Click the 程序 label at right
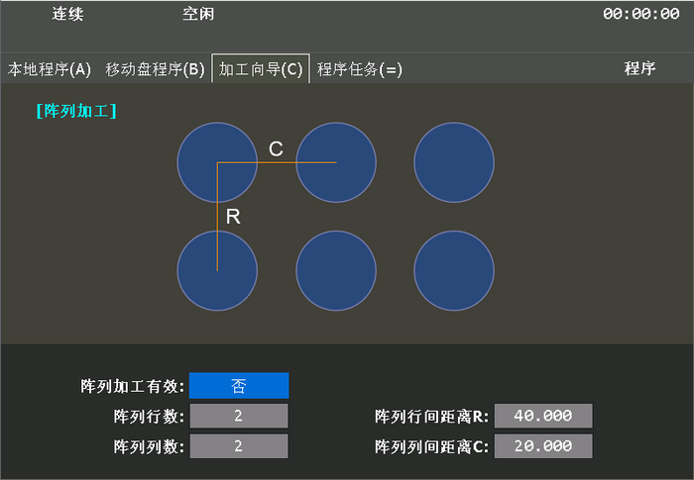Image resolution: width=694 pixels, height=480 pixels. [639, 68]
